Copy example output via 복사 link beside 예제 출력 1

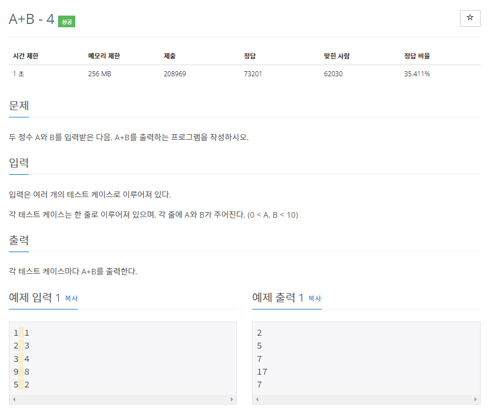[314, 298]
